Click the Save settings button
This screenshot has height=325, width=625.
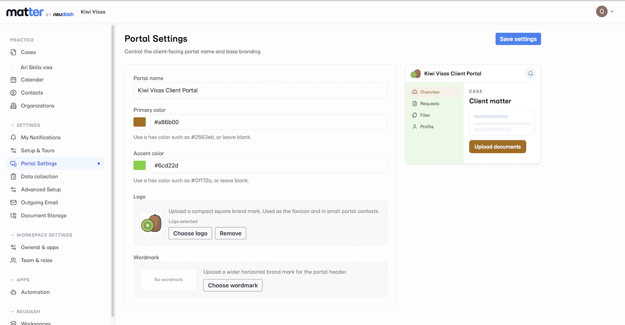coord(518,39)
